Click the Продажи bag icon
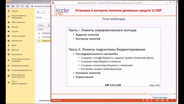Screen dimensions: 184x104 [x=9, y=27]
